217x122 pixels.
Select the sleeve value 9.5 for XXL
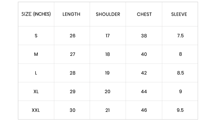click(x=180, y=110)
